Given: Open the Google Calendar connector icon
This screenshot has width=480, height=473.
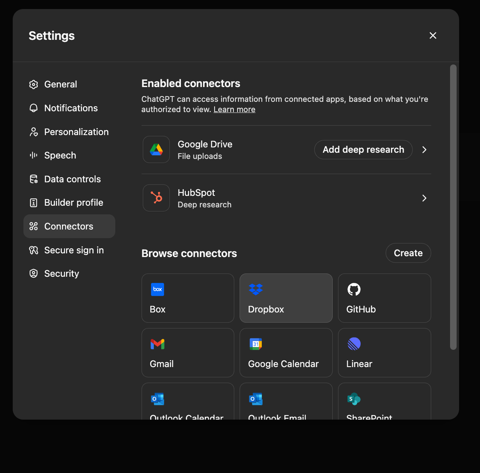Looking at the screenshot, I should (256, 344).
